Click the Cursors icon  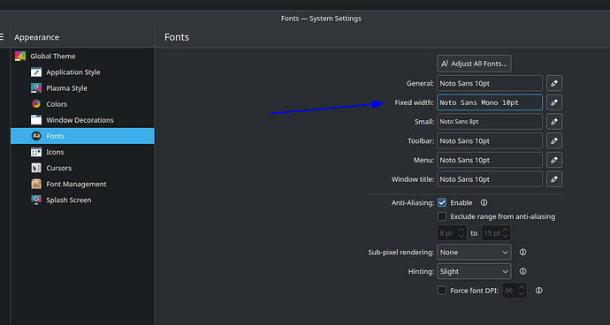(x=36, y=168)
